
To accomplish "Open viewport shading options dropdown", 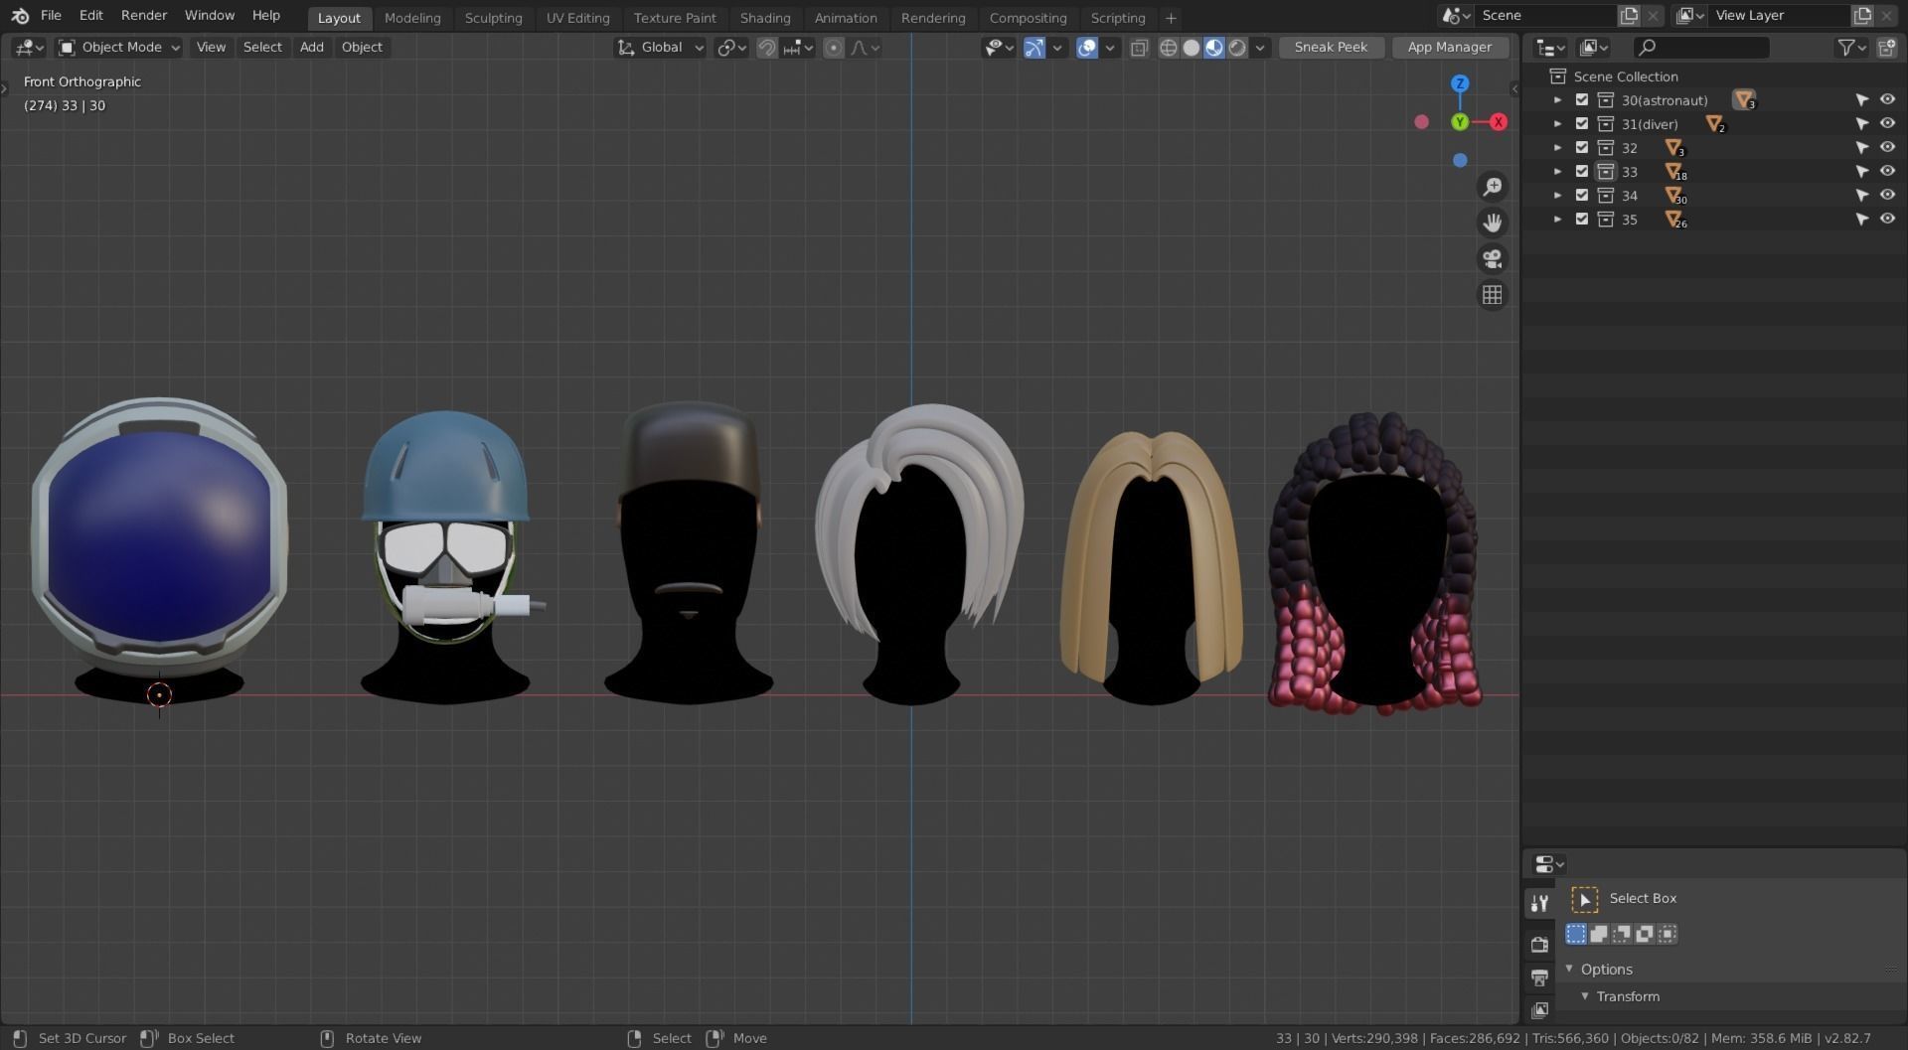I will (x=1260, y=48).
